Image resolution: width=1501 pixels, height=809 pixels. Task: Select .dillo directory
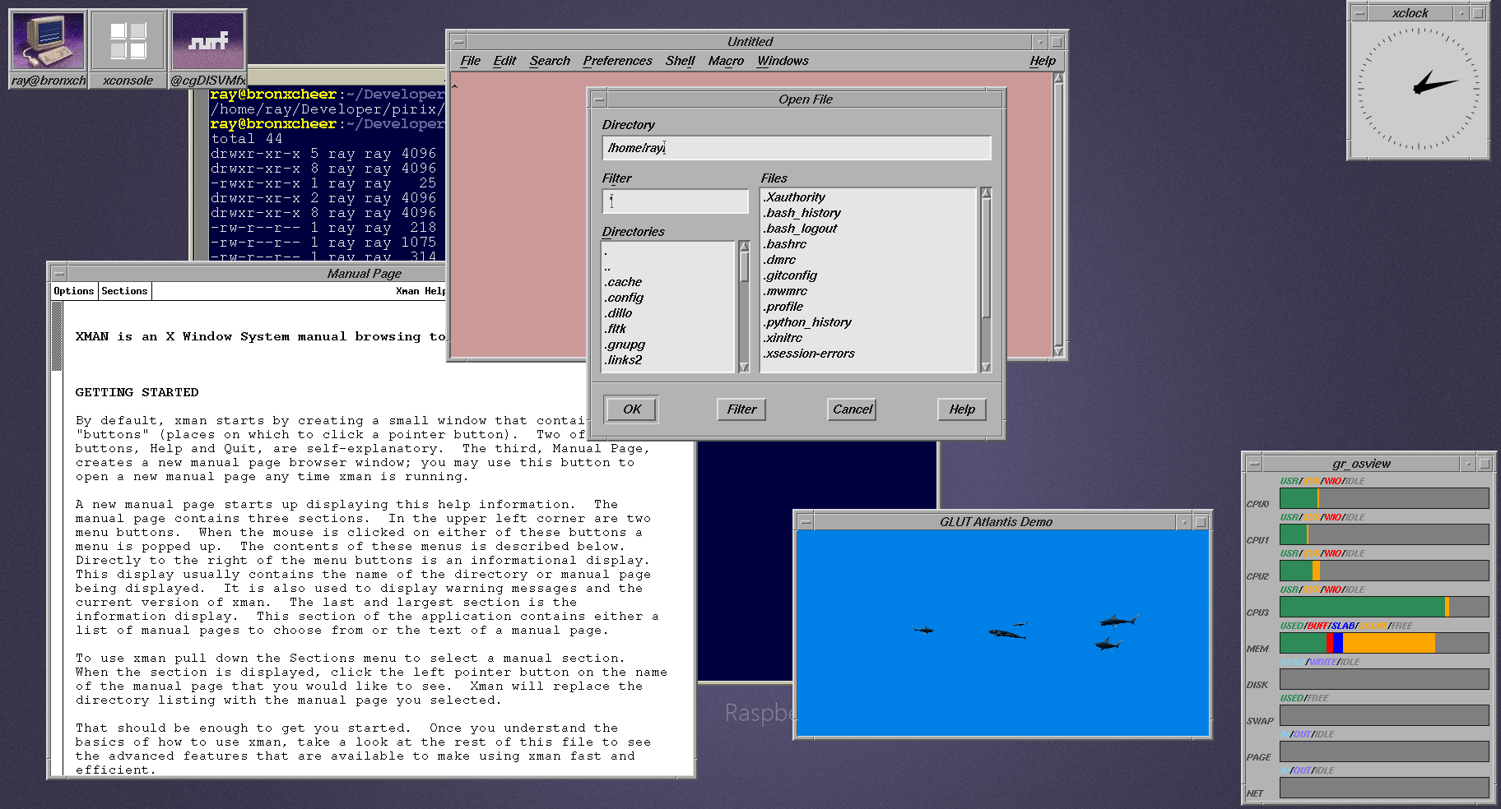[668, 313]
